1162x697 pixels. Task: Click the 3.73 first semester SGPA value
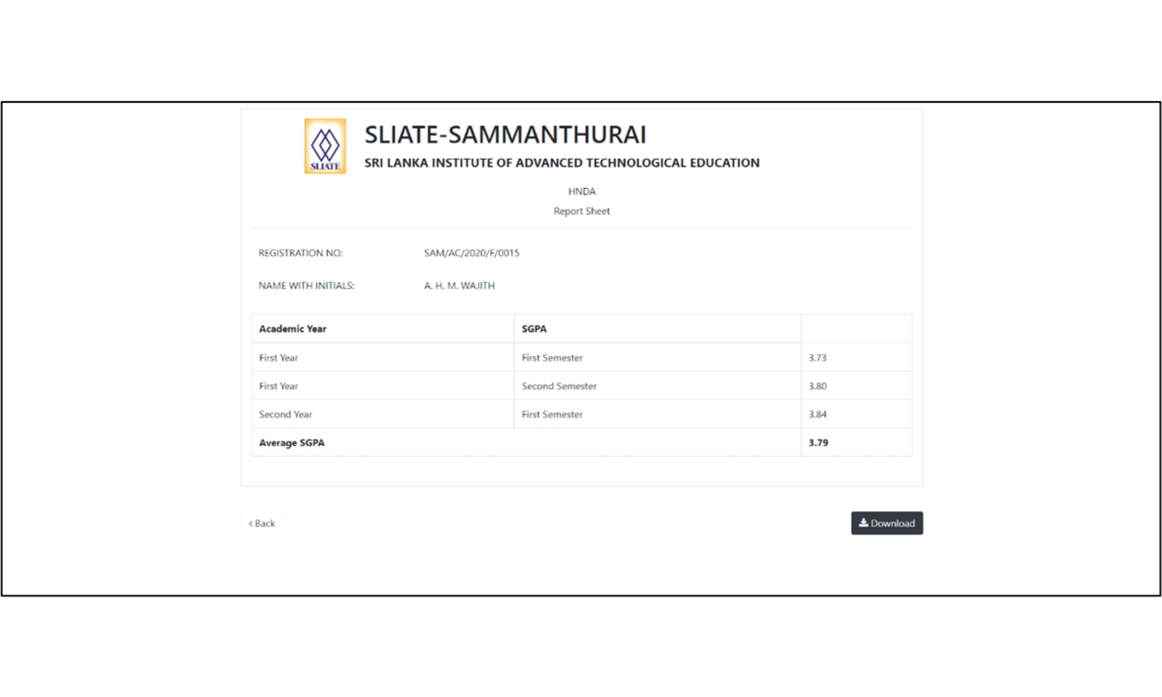click(x=817, y=358)
